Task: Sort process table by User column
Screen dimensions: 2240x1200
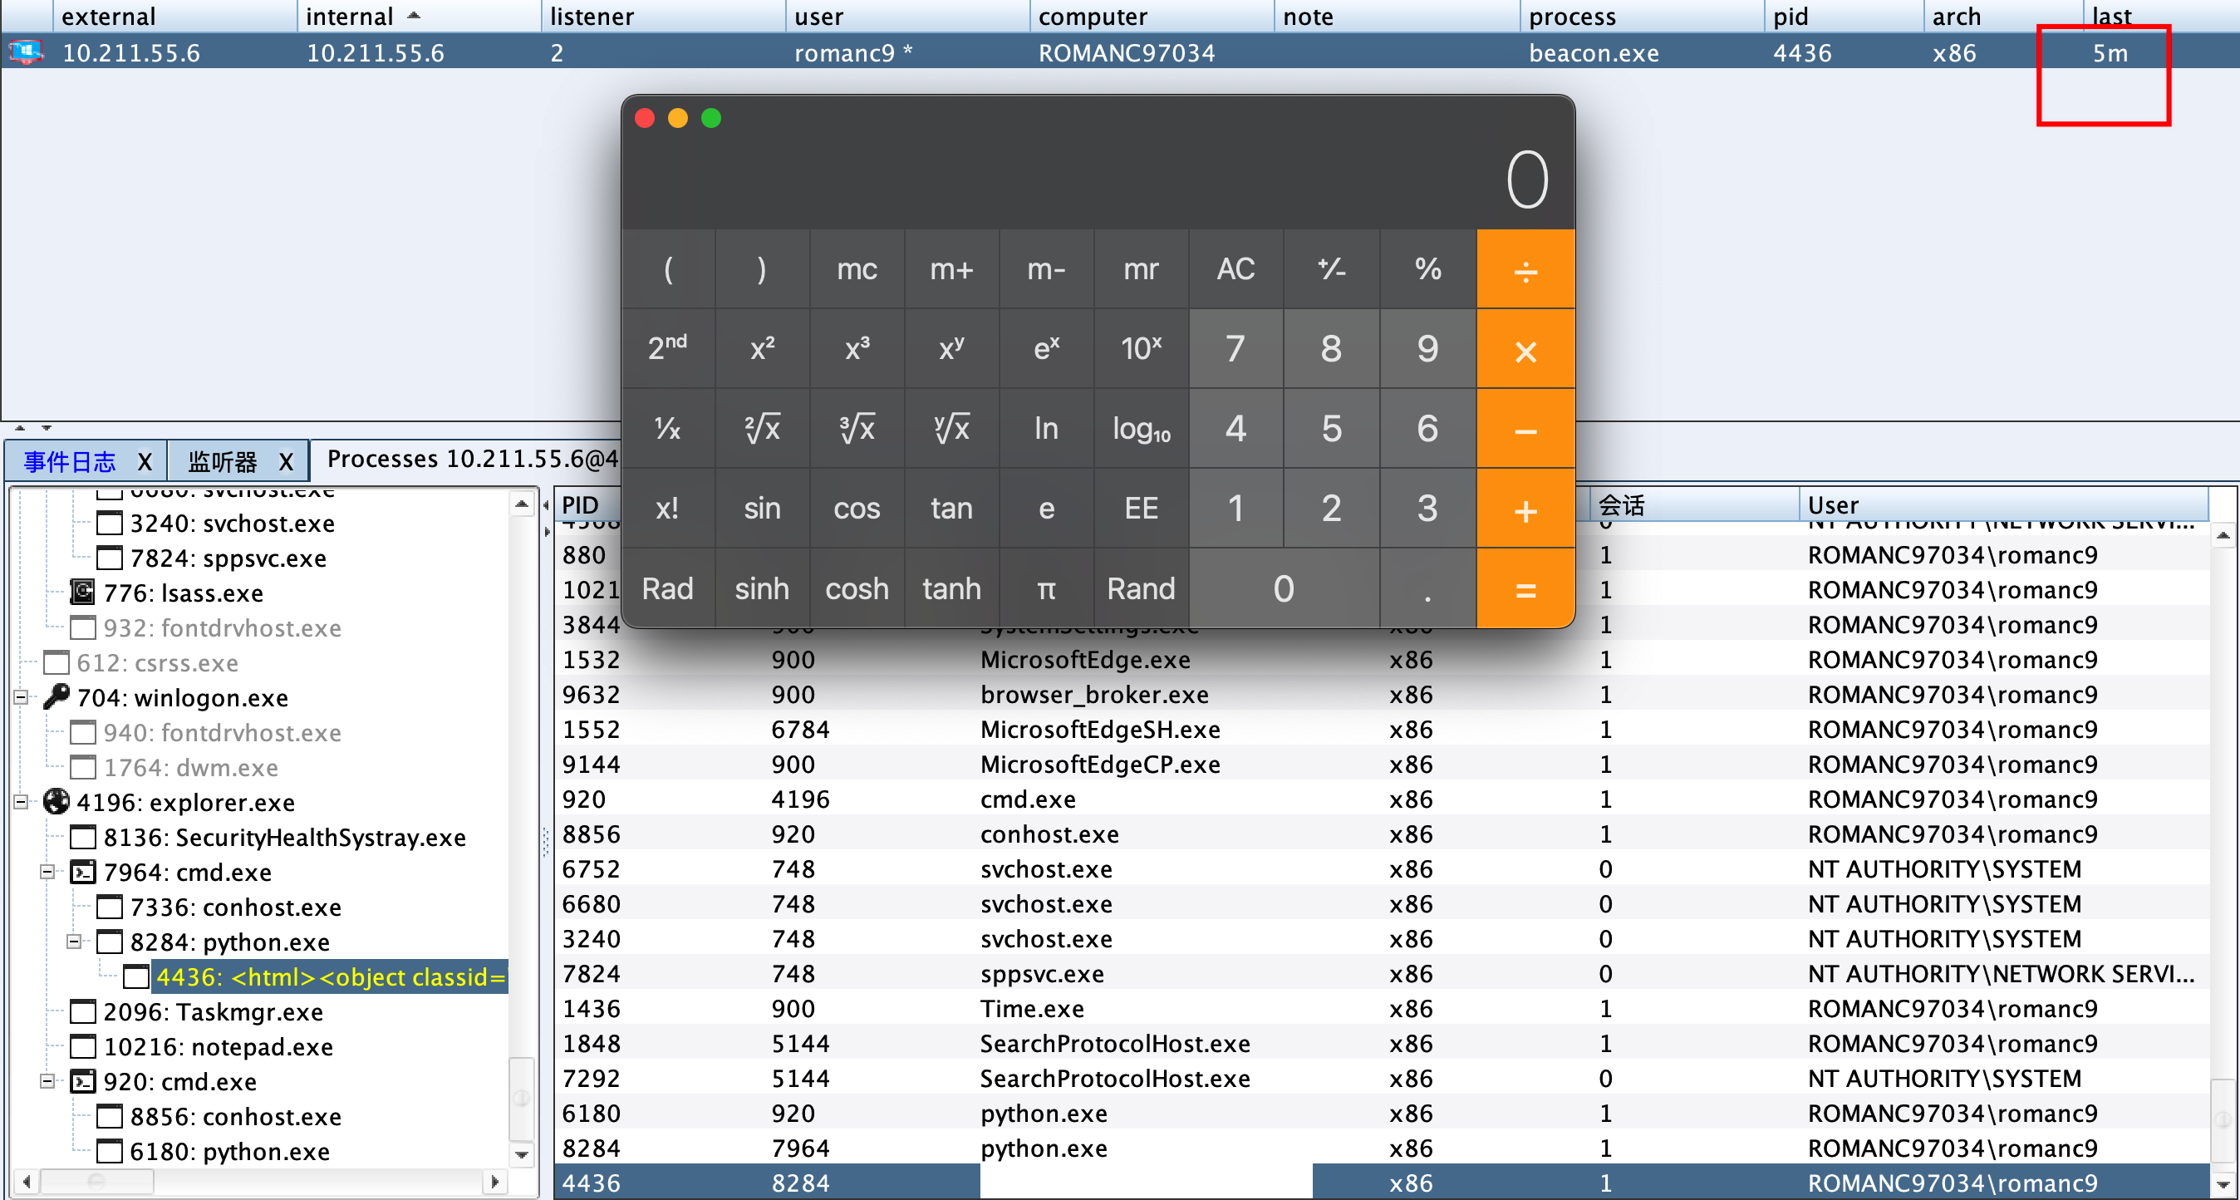Action: (x=2003, y=504)
